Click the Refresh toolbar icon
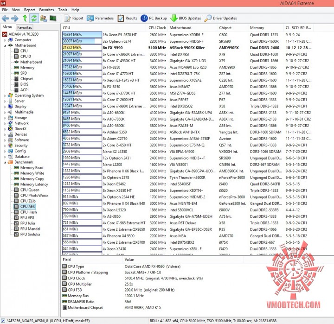Viewport: 334px width, 324px height. click(34, 18)
